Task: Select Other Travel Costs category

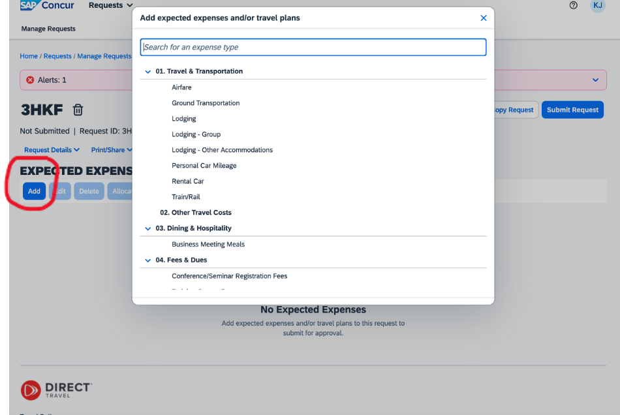Action: click(x=196, y=213)
